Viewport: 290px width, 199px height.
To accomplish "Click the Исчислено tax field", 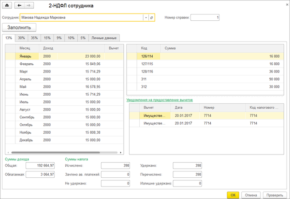I will (x=116, y=166).
